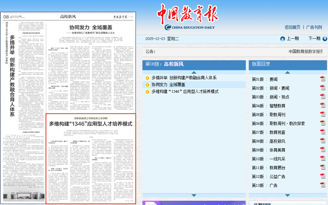This screenshot has height=205, width=328.
Task: Download PDF for 第04版 智慧教育
Action: tap(322, 106)
